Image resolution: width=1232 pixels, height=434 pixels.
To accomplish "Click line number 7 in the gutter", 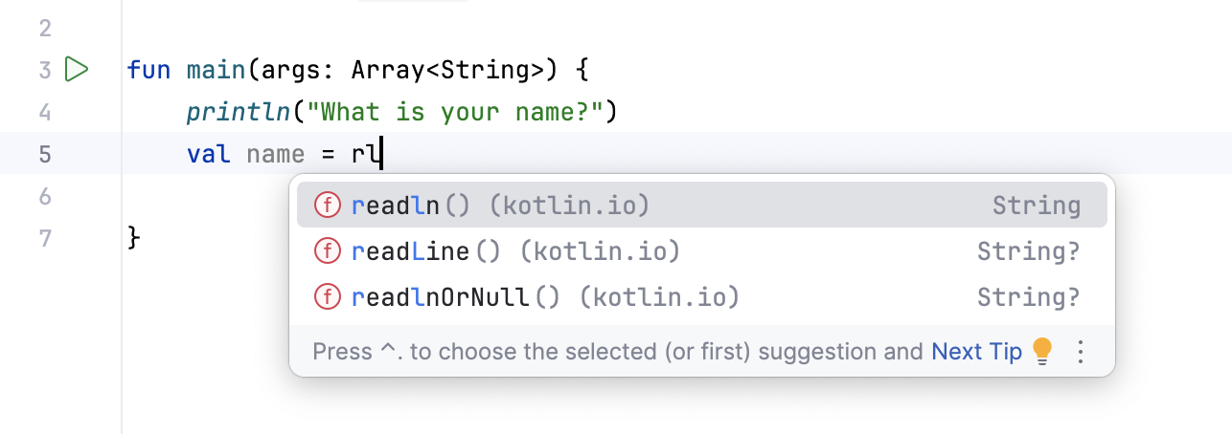I will pos(44,238).
